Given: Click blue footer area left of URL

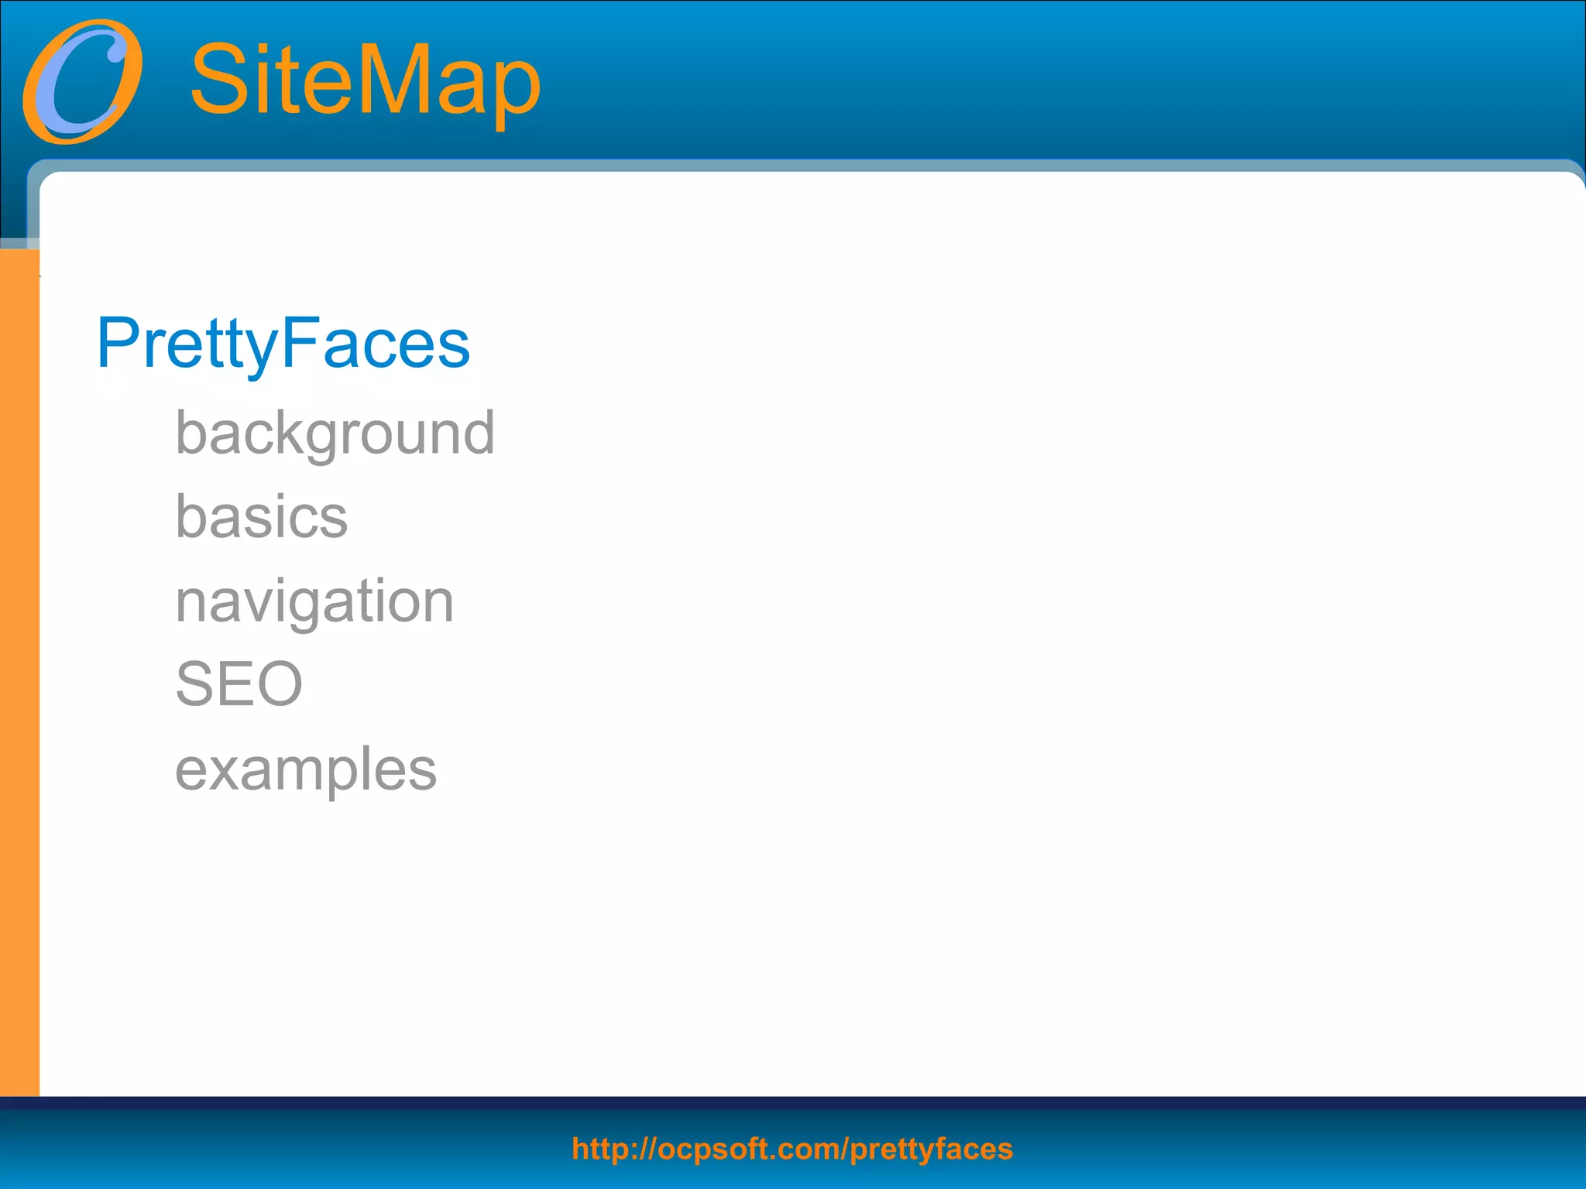Looking at the screenshot, I should [x=271, y=1150].
